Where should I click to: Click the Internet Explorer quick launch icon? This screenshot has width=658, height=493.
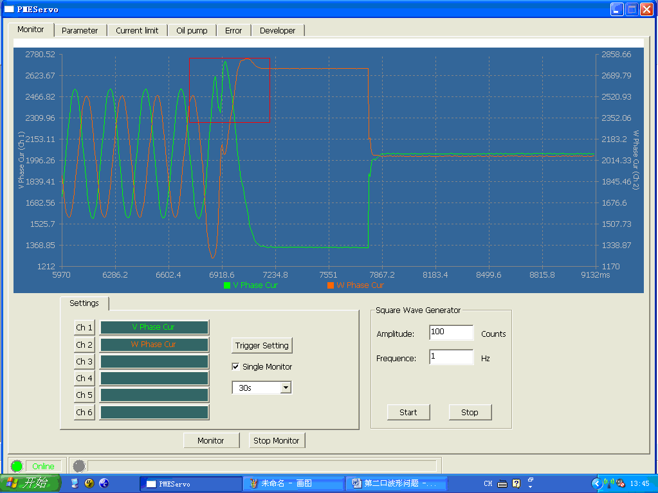[x=104, y=483]
